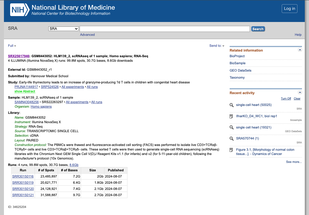Collapse the Recent activity panel
The height and width of the screenshot is (215, 309).
pyautogui.click(x=300, y=92)
